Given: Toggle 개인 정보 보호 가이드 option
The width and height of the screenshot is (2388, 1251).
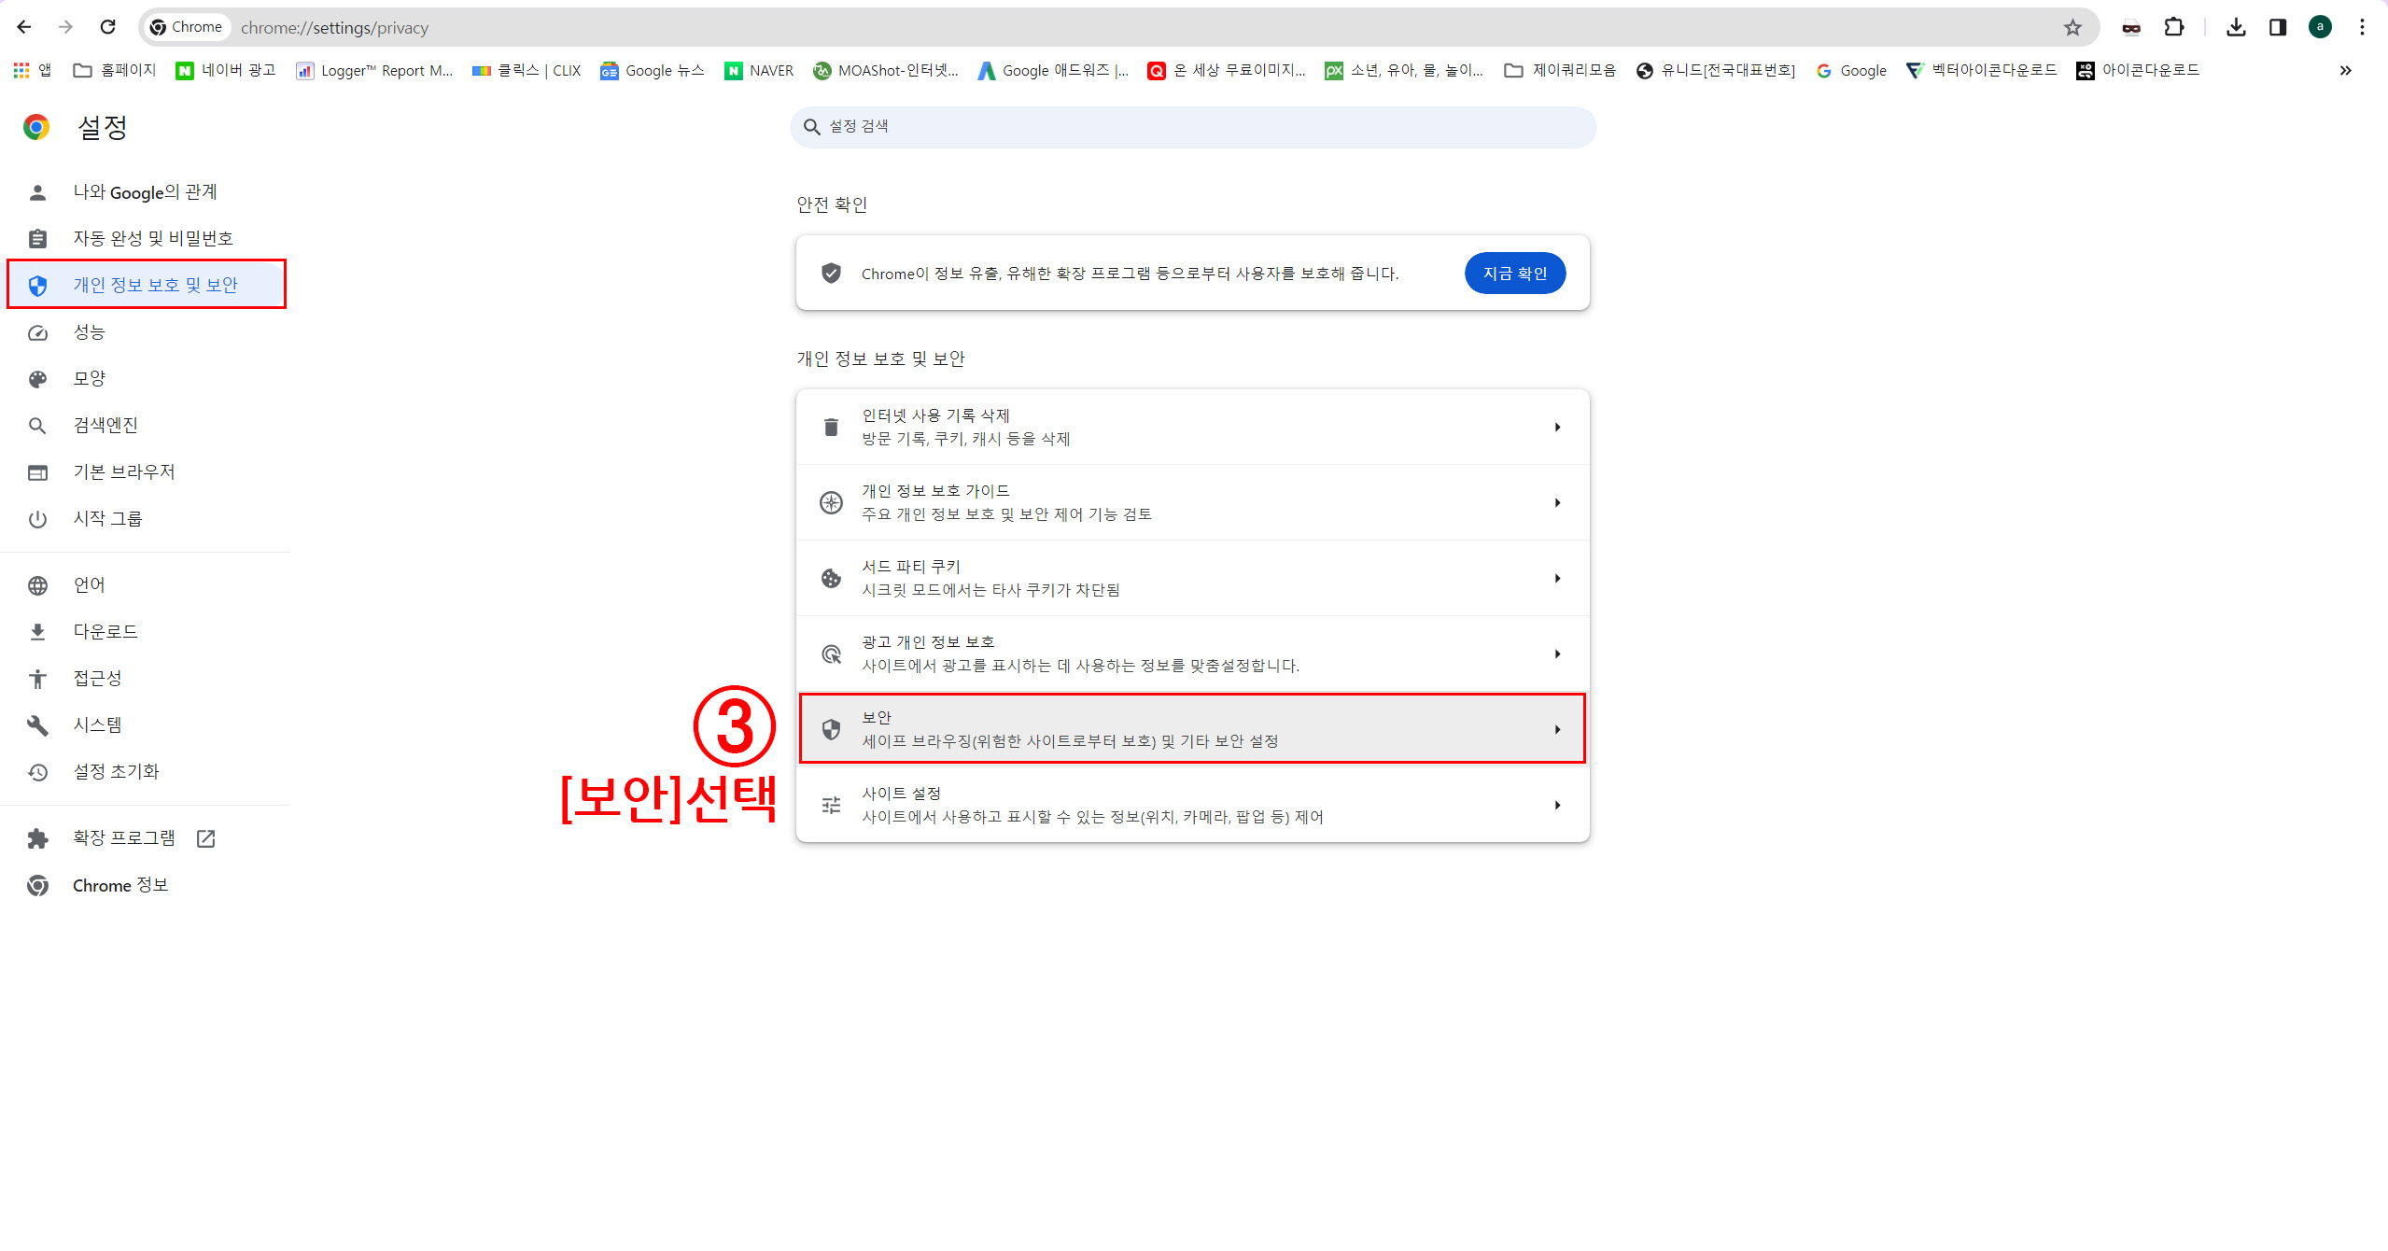Looking at the screenshot, I should [x=1192, y=502].
